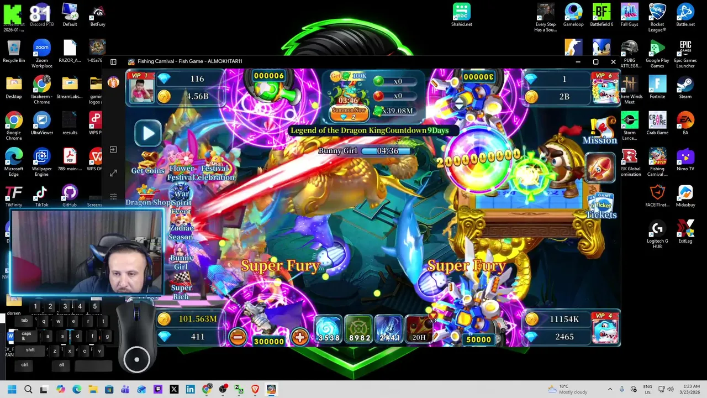Open Recycle Bin on desktop
The width and height of the screenshot is (707, 398).
(x=14, y=51)
